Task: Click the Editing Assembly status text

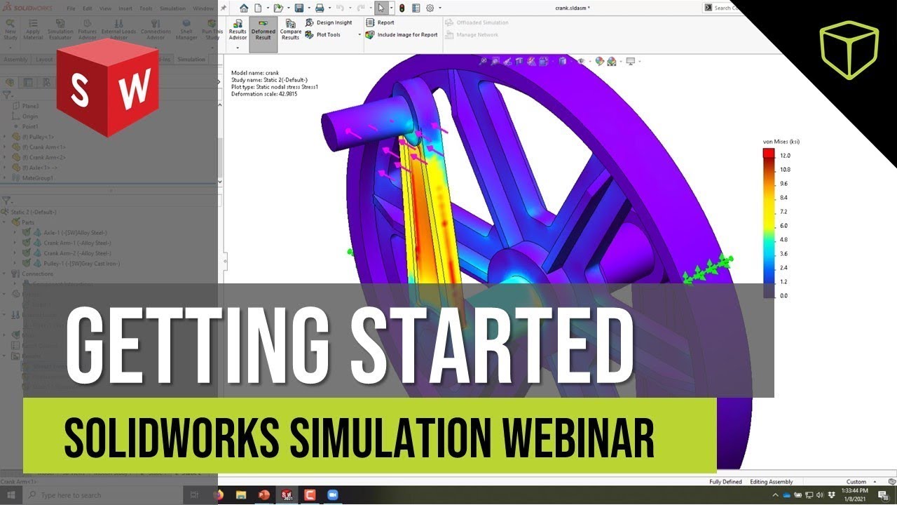Action: [772, 482]
